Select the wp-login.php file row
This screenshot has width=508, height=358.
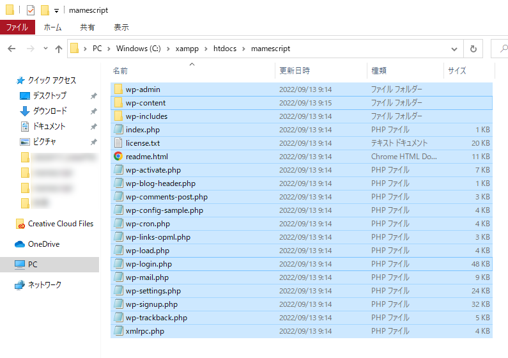149,264
